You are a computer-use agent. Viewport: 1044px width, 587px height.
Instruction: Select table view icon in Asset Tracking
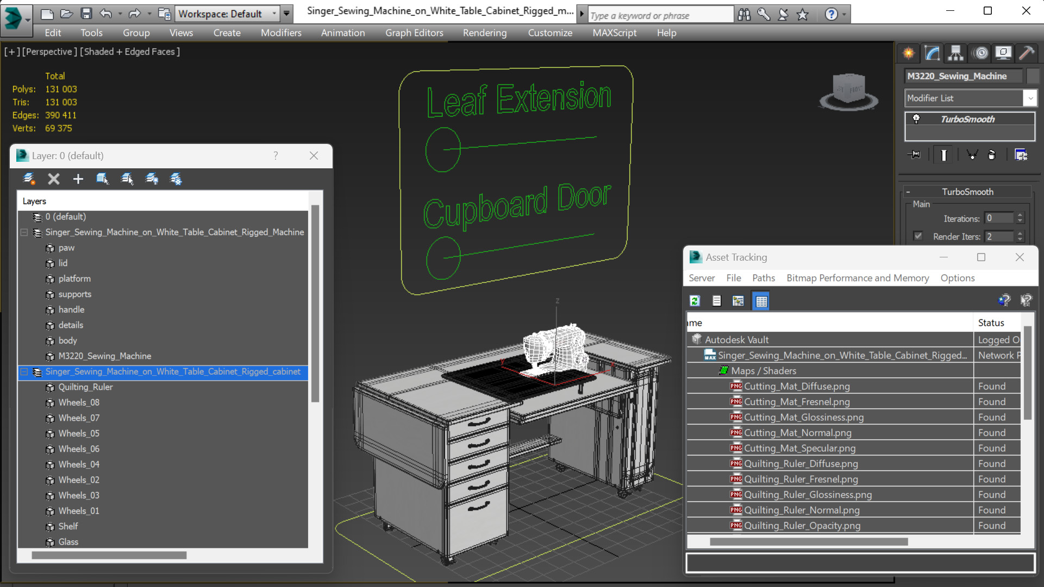(761, 300)
